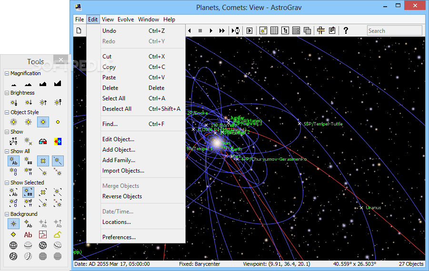Toggle Show Selected yellow X markers icon

tap(43, 192)
